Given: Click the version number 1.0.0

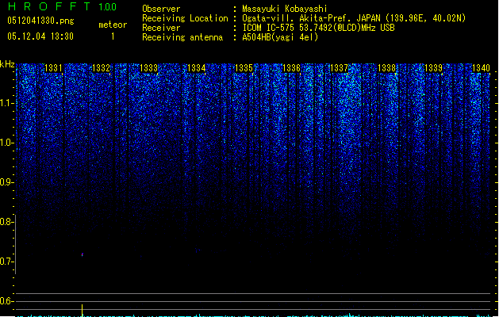Looking at the screenshot, I should (108, 7).
